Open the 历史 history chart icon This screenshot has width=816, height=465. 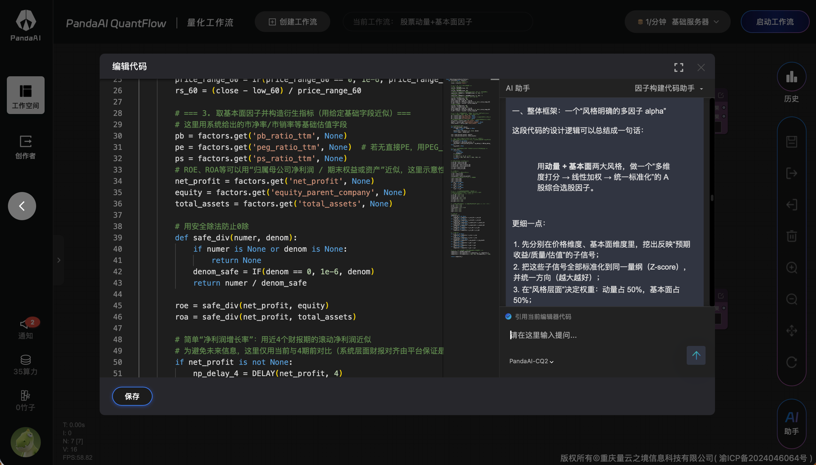point(792,82)
